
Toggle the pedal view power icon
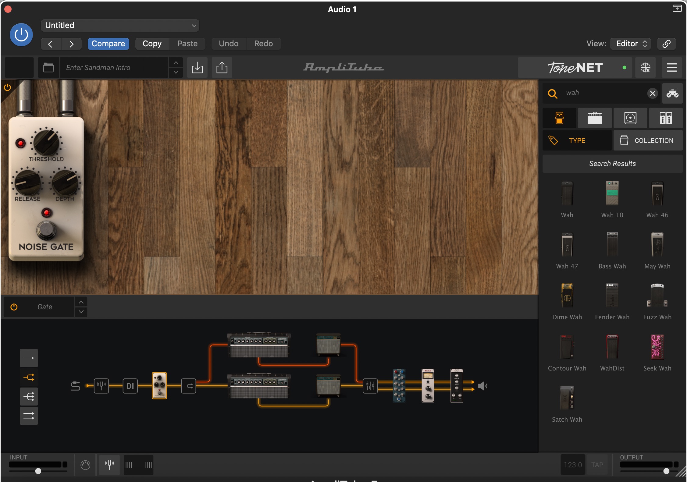(x=7, y=87)
